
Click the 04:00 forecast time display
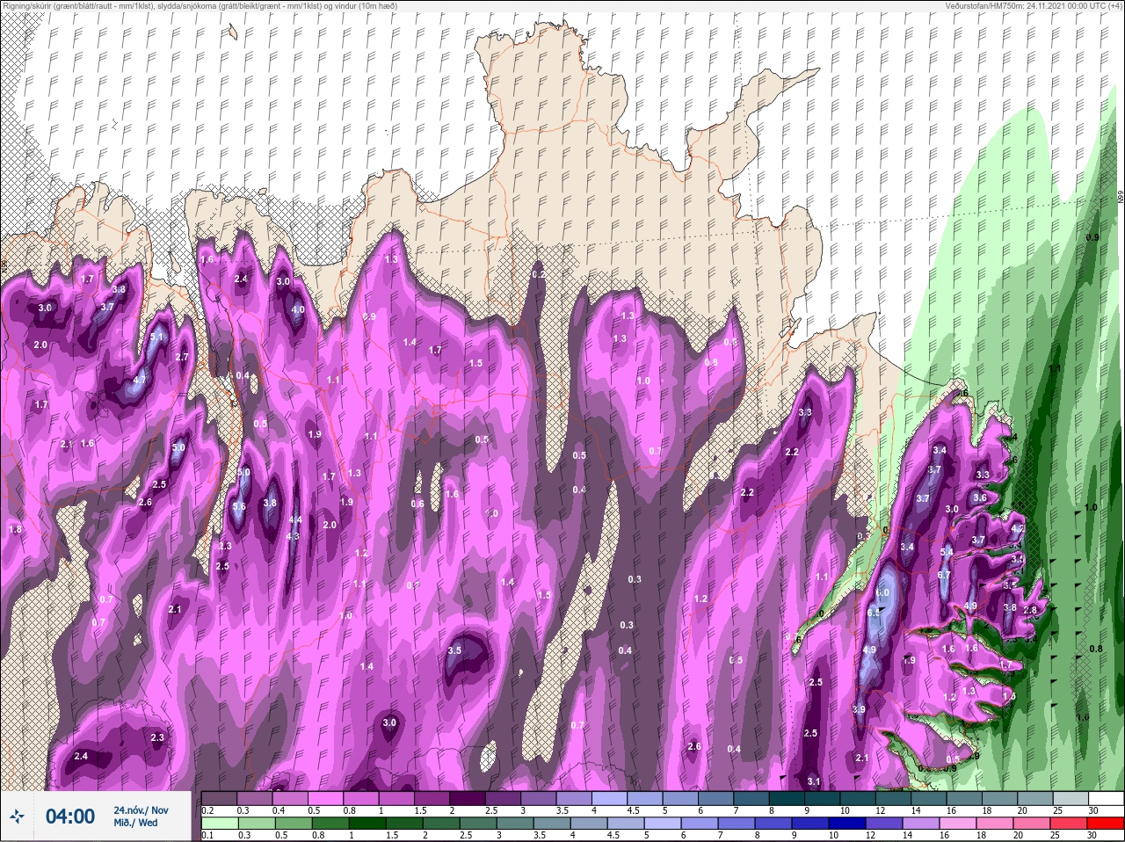tap(70, 817)
